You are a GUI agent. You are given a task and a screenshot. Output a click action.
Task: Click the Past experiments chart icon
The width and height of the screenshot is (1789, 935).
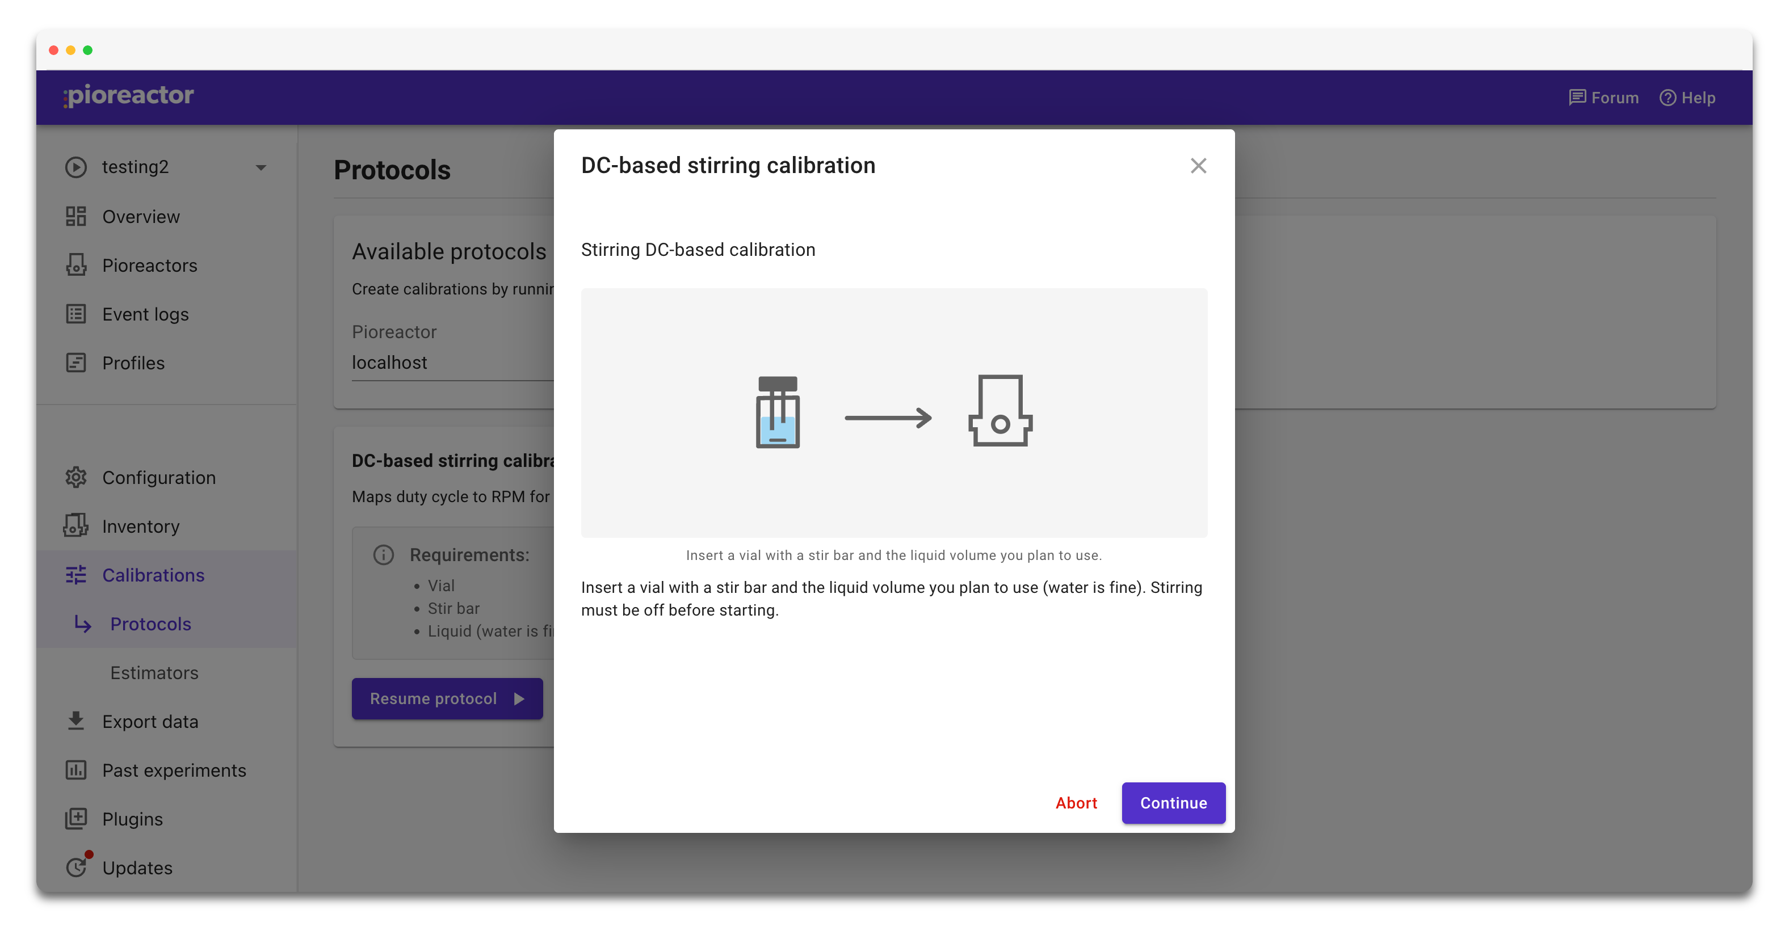77,770
